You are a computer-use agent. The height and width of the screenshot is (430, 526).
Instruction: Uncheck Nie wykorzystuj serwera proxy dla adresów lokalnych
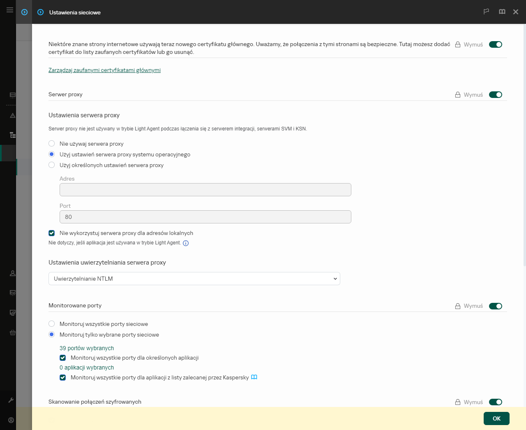(x=51, y=233)
